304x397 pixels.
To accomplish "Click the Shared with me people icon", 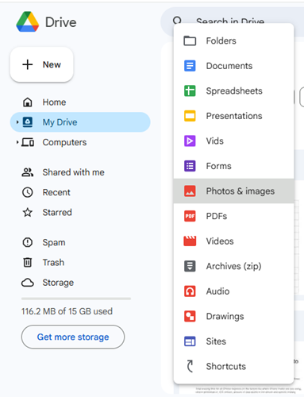I will (x=28, y=172).
